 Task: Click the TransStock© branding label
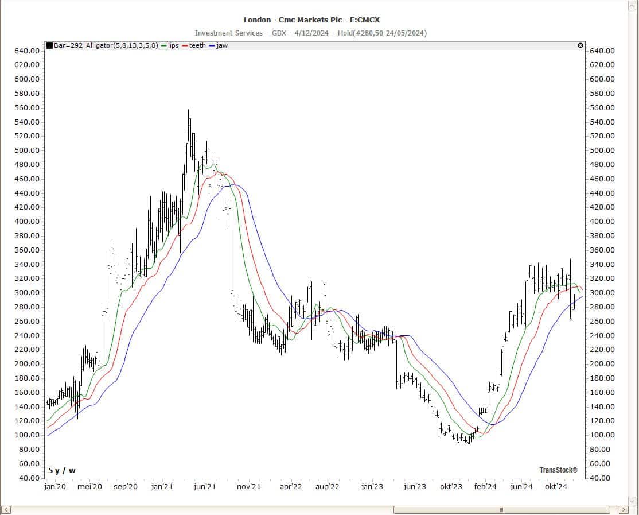coord(558,468)
